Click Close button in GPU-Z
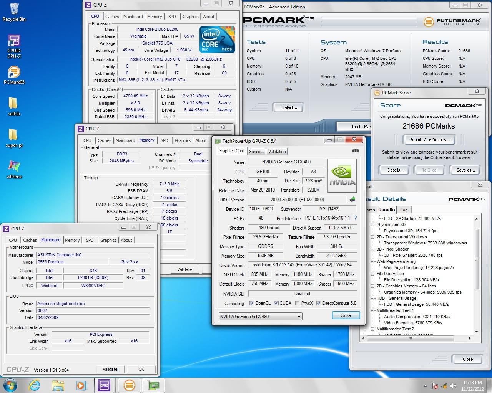Image resolution: width=492 pixels, height=393 pixels. pyautogui.click(x=346, y=315)
